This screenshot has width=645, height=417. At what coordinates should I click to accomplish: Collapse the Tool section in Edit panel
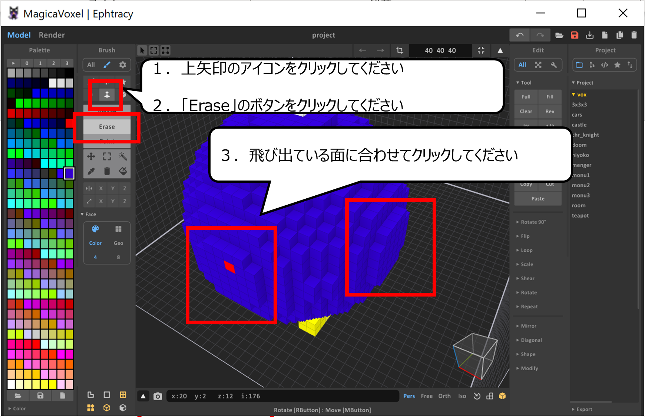point(524,83)
